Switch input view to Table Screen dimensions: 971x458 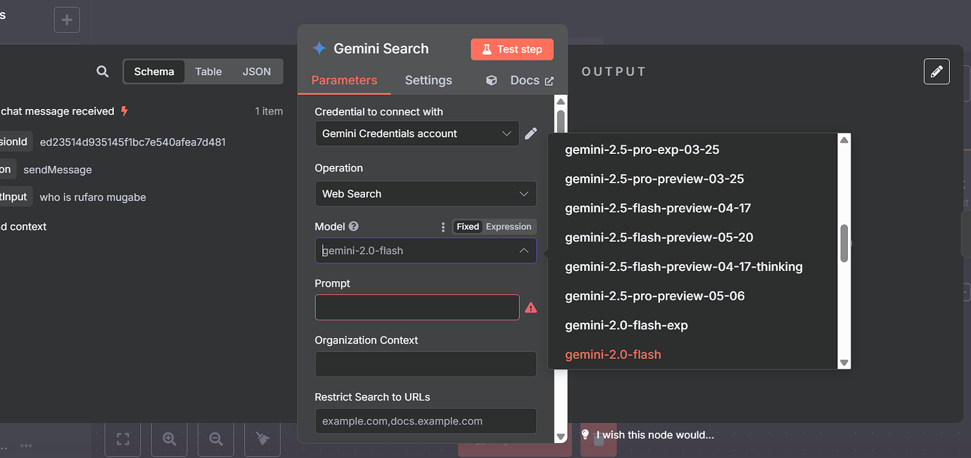[208, 72]
